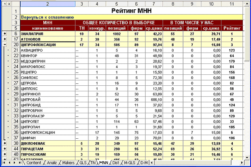Viewport: 251px width, 167px height.
Task: Click the МЕДОЦИПРИН cell
Action: [x=48, y=61]
